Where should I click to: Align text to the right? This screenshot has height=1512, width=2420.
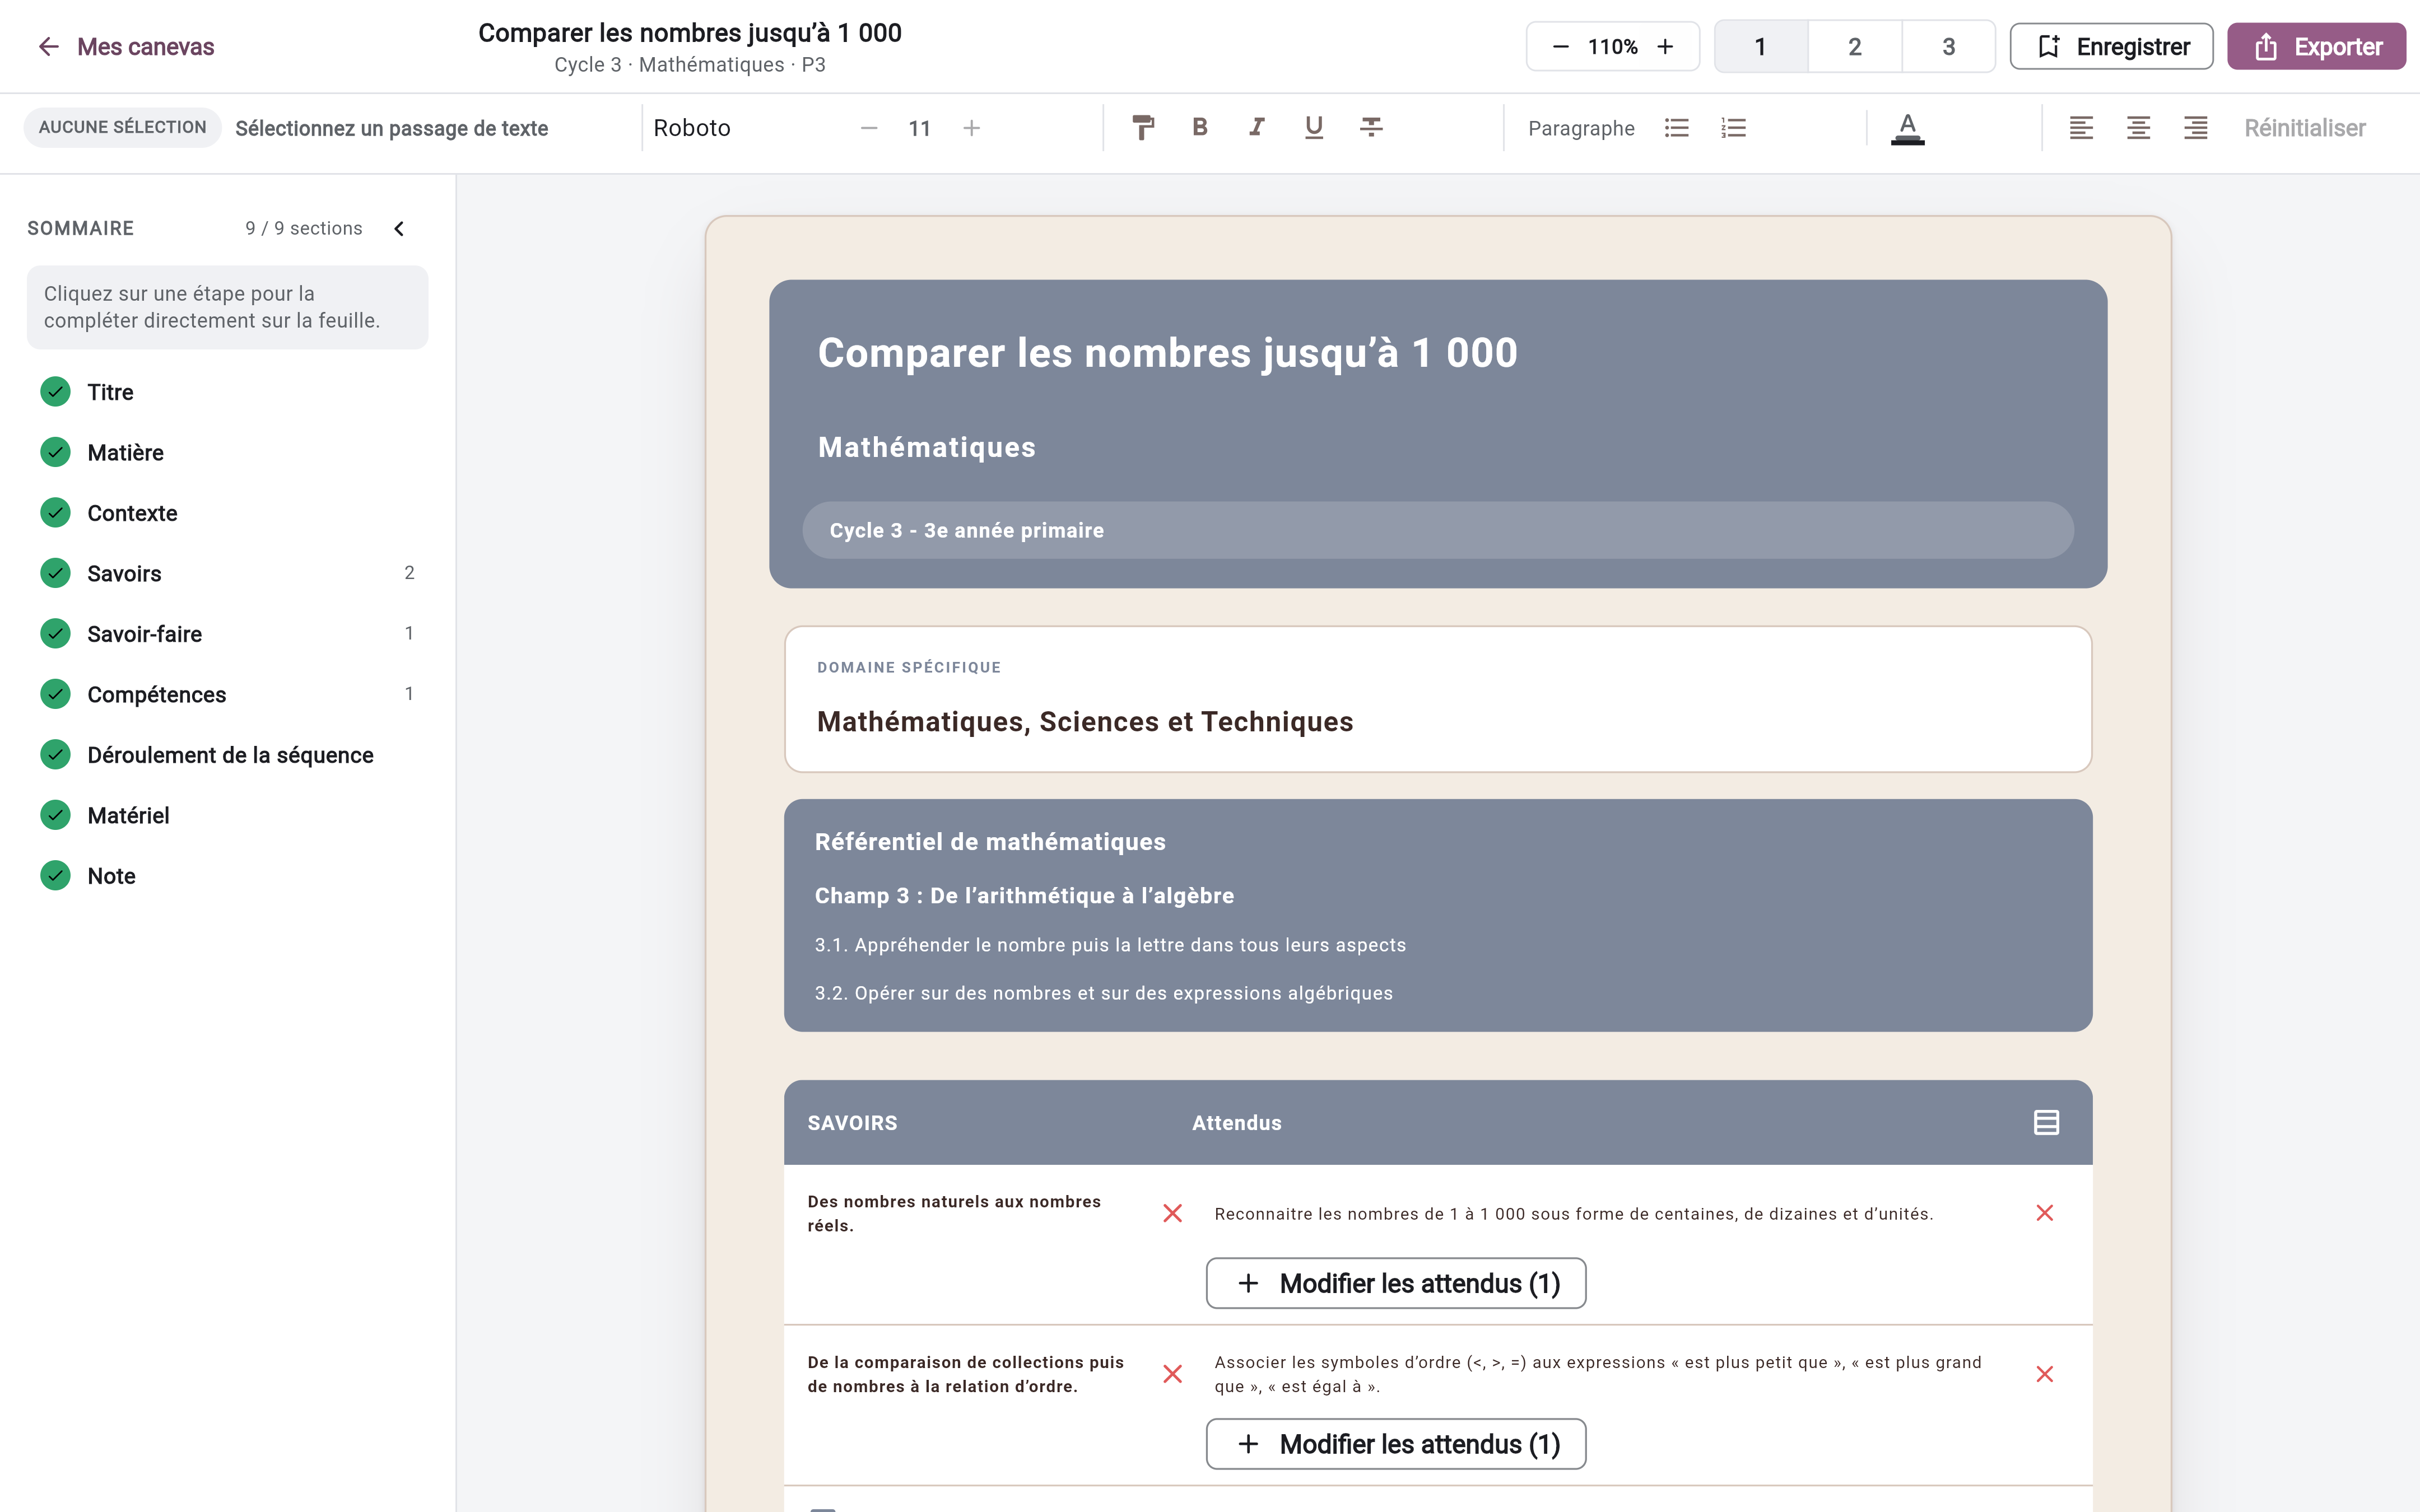2195,128
